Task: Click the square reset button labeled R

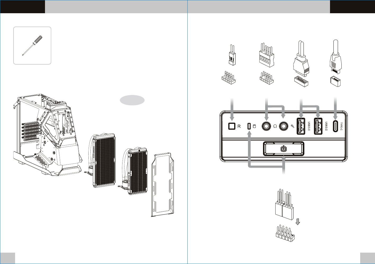Action: tap(232, 126)
